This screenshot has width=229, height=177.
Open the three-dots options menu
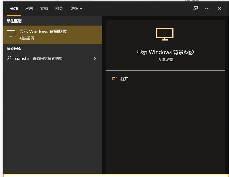pyautogui.click(x=207, y=9)
